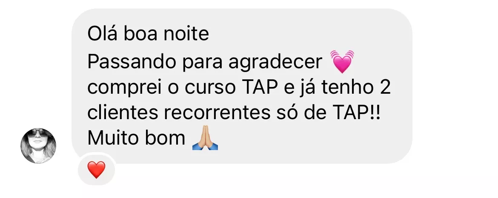
Task: Click the "Muito bom" text
Action: point(136,138)
